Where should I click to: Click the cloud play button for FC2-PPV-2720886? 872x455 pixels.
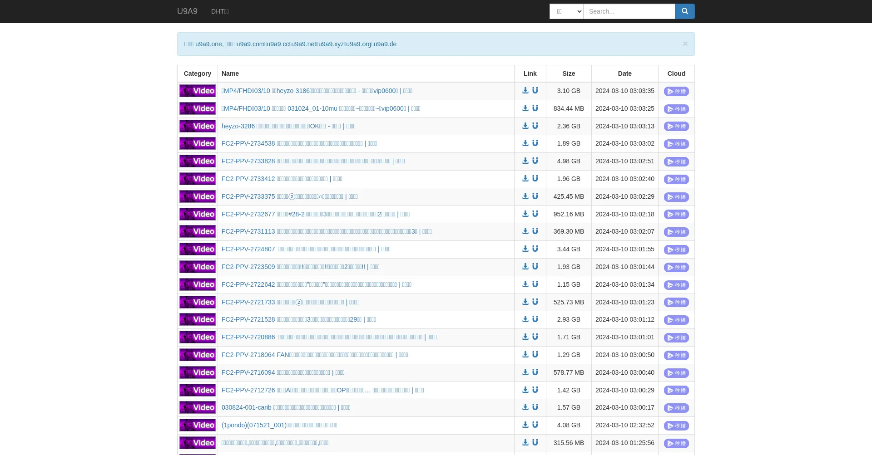click(x=676, y=338)
